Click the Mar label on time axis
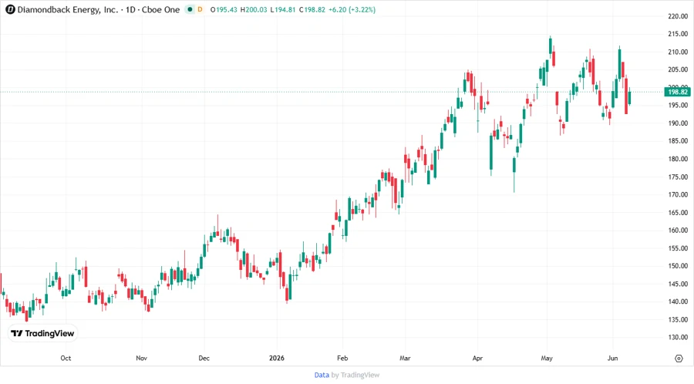 405,358
